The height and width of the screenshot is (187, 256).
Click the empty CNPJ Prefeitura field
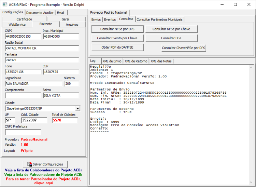tap(23, 132)
